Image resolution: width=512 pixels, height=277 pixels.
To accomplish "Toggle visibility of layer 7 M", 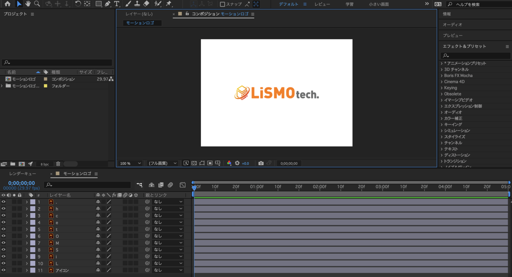I will point(3,243).
